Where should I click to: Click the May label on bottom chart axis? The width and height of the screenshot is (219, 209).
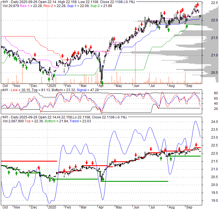[x=119, y=207]
